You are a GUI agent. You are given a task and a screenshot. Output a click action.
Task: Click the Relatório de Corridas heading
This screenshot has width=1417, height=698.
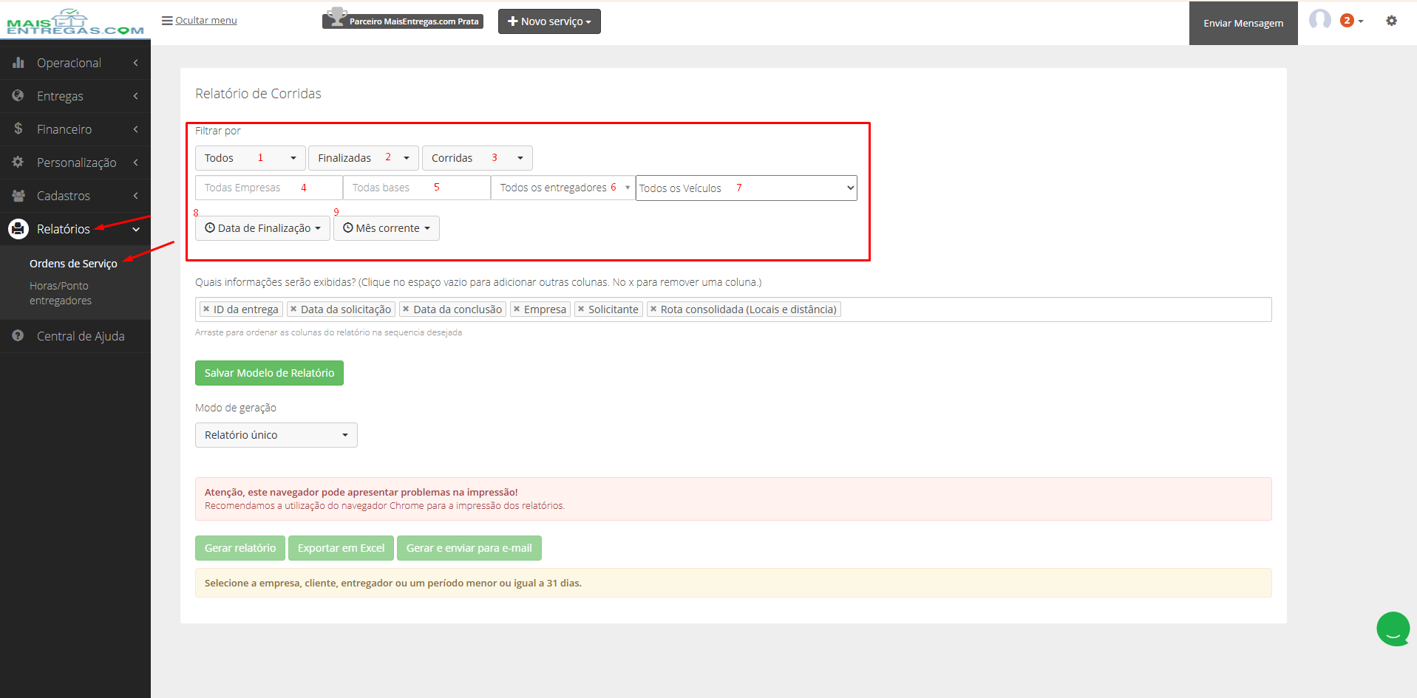258,94
